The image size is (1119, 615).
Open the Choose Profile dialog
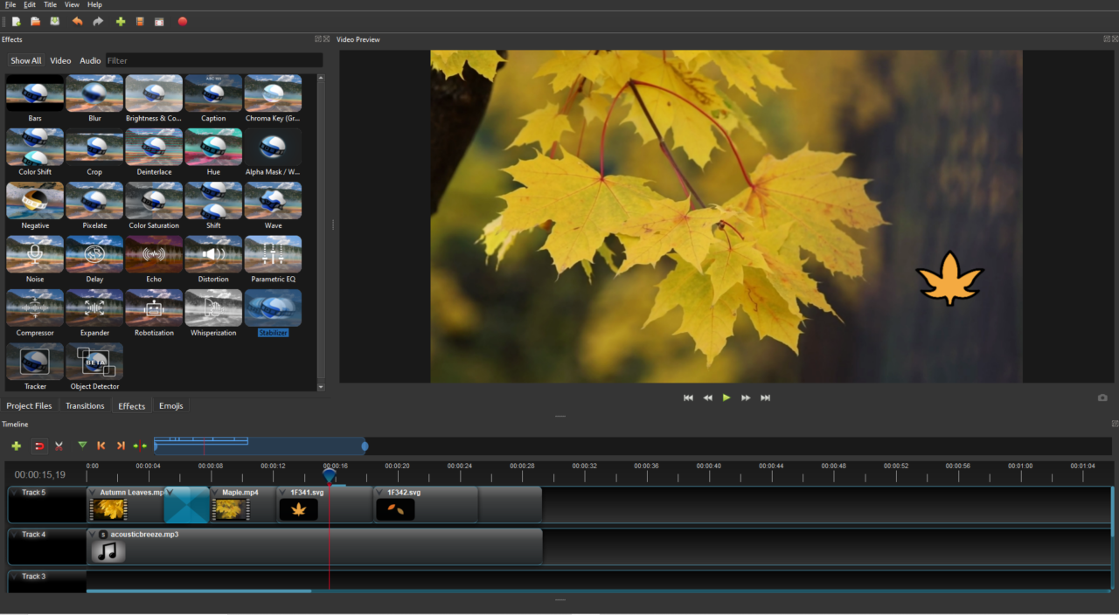[x=140, y=22]
